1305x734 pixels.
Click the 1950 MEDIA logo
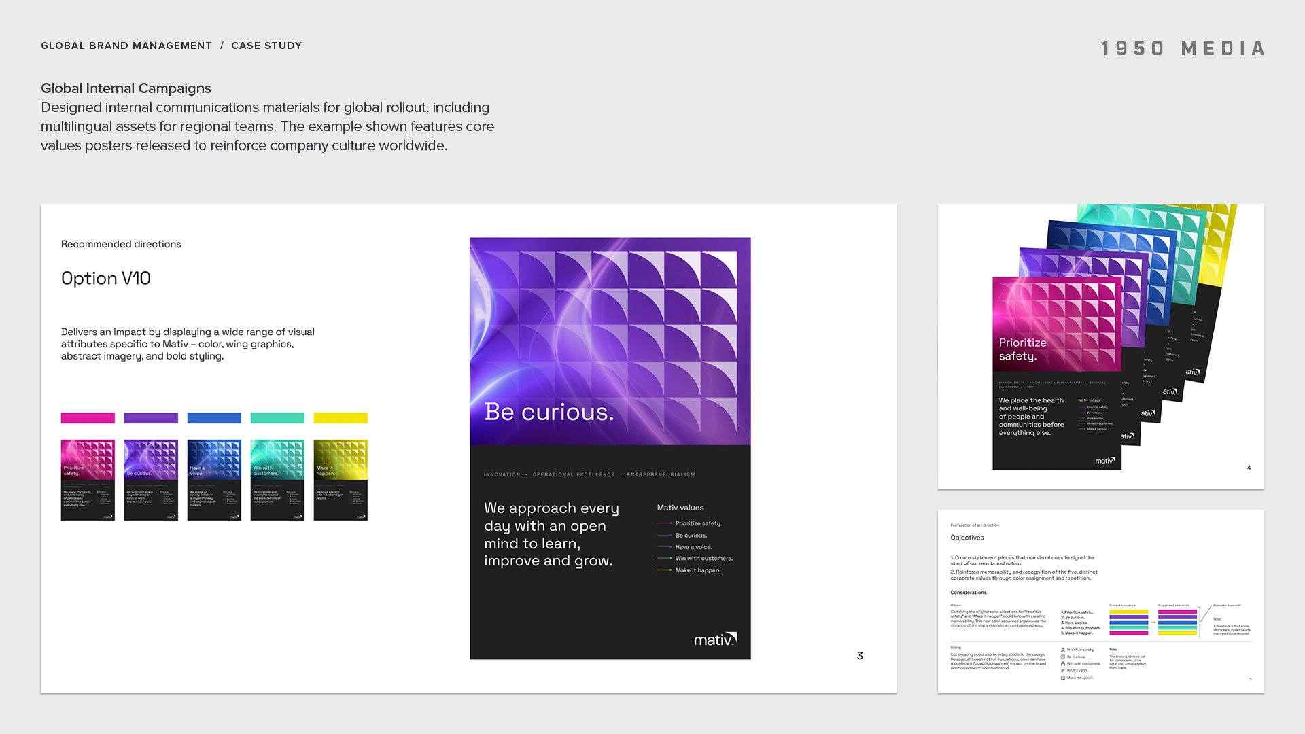(x=1183, y=49)
